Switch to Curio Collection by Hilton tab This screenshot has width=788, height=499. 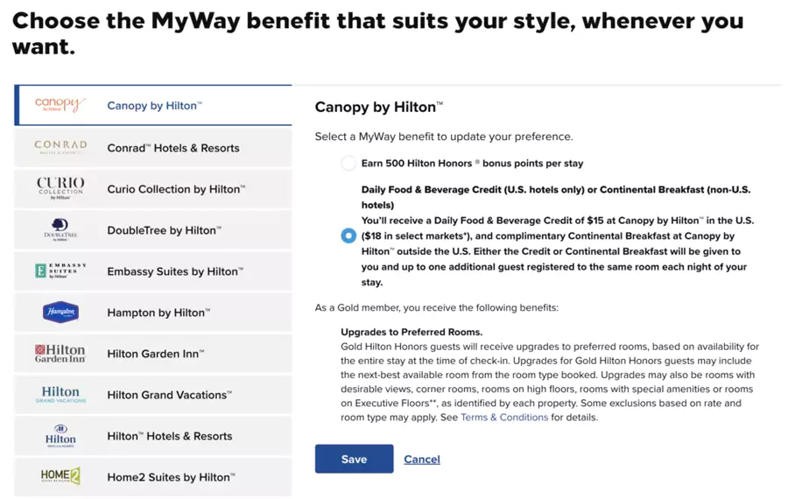tap(176, 189)
